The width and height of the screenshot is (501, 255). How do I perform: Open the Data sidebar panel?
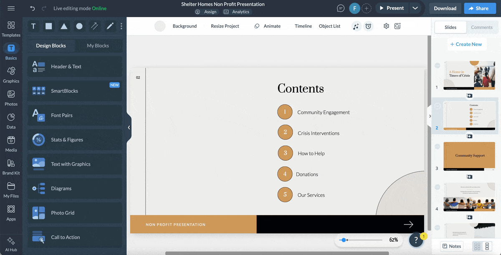point(11,121)
